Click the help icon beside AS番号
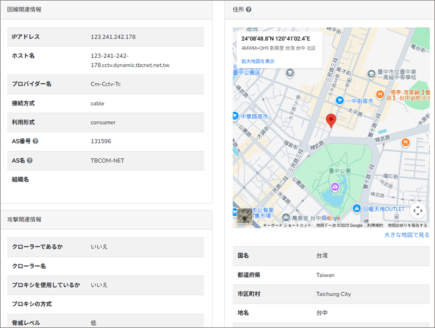Viewport: 435px width, 328px height. click(x=35, y=141)
